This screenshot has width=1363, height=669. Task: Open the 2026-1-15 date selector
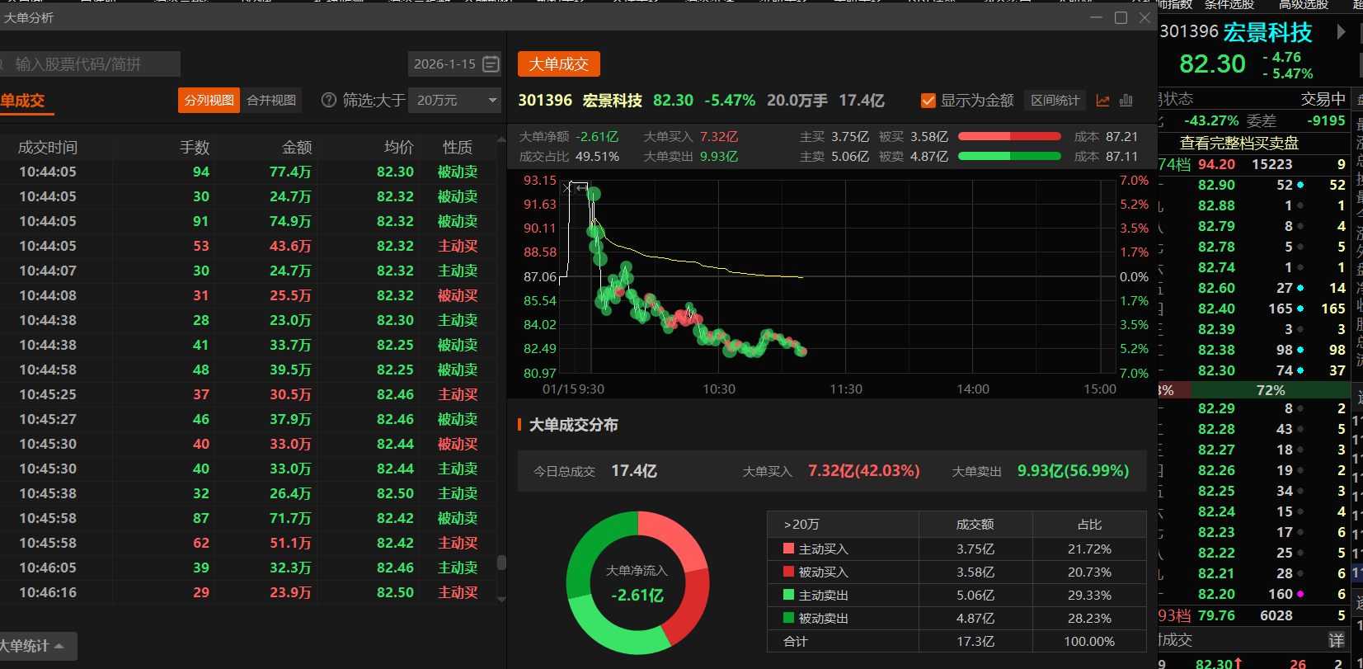pyautogui.click(x=454, y=64)
